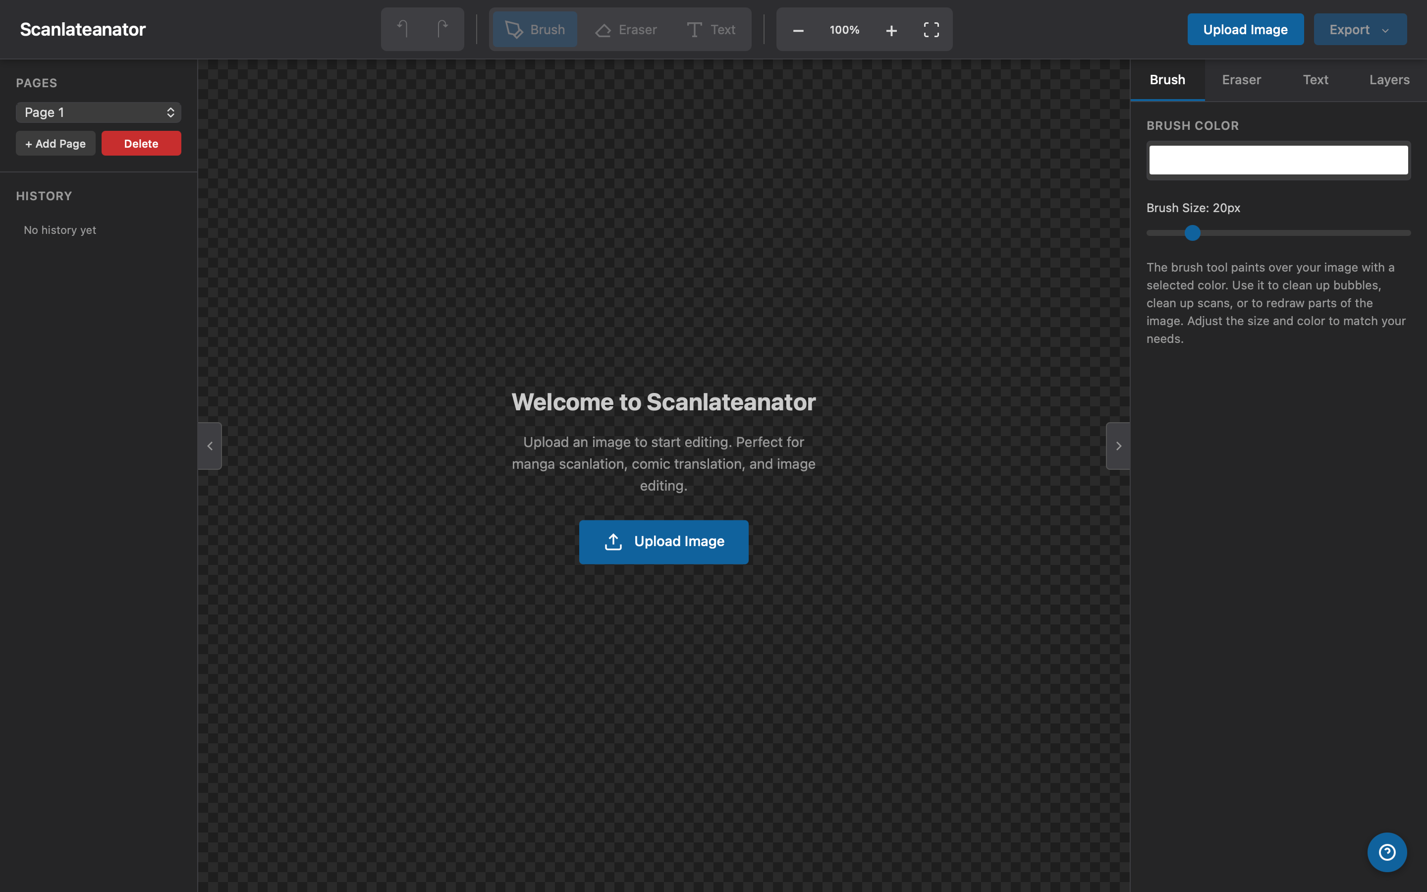Screen dimensions: 1427x892
Task: Select the Brush tool in toolbar
Action: point(535,30)
